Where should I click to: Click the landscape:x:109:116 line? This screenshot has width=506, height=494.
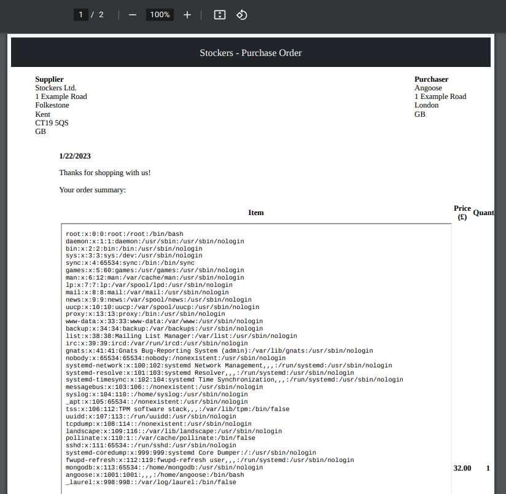click(174, 431)
